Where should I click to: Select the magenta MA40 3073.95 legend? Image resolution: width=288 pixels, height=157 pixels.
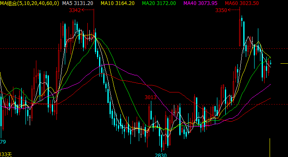[200, 3]
